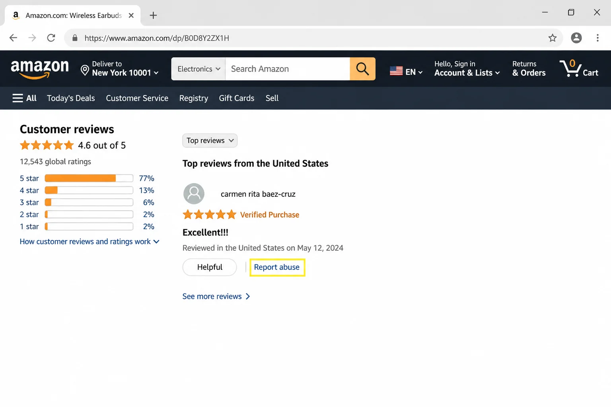The image size is (611, 407).
Task: Click the browser forward arrow
Action: (32, 38)
